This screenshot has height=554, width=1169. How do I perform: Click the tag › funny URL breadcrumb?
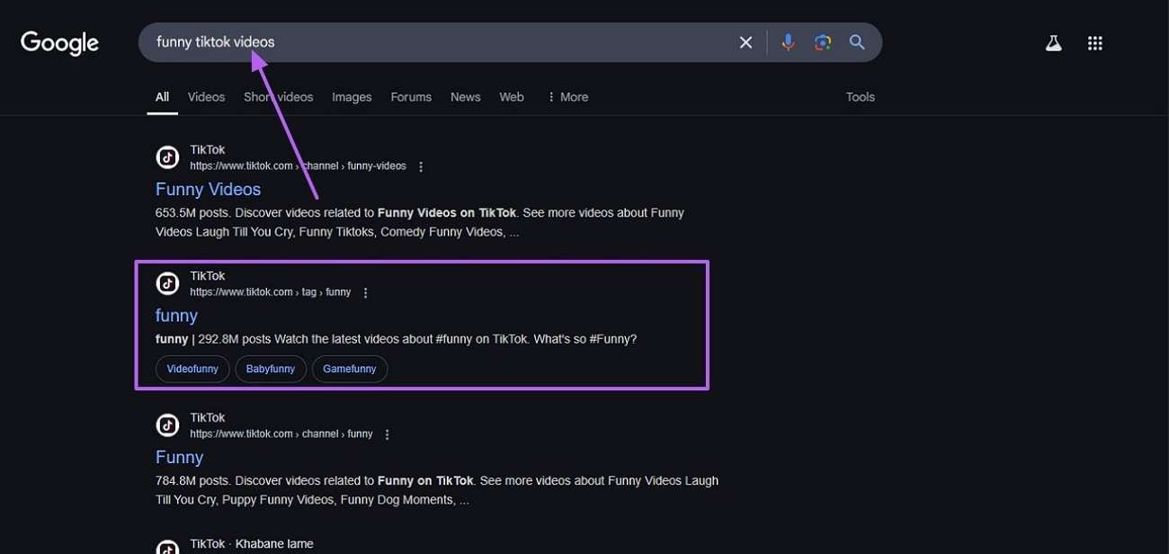click(271, 292)
